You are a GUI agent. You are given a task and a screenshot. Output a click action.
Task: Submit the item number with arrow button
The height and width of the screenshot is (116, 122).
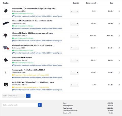tap(28, 96)
